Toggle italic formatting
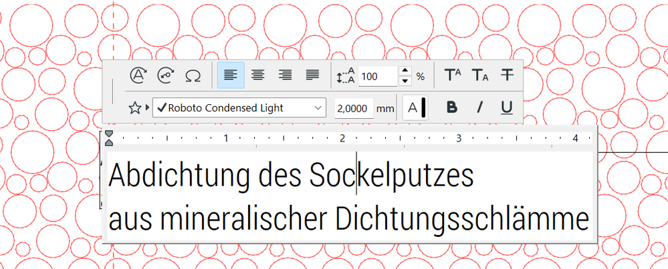The image size is (668, 269). (x=479, y=108)
